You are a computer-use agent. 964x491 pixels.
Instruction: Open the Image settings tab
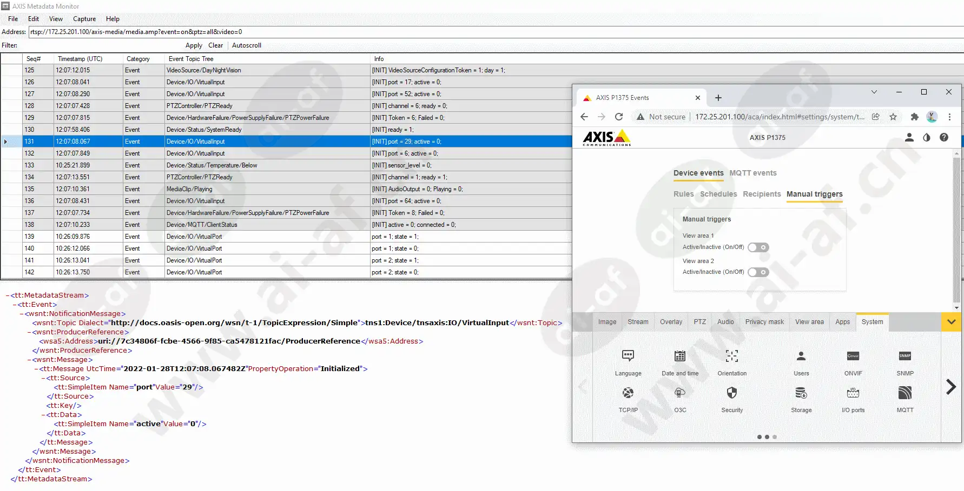pos(607,322)
